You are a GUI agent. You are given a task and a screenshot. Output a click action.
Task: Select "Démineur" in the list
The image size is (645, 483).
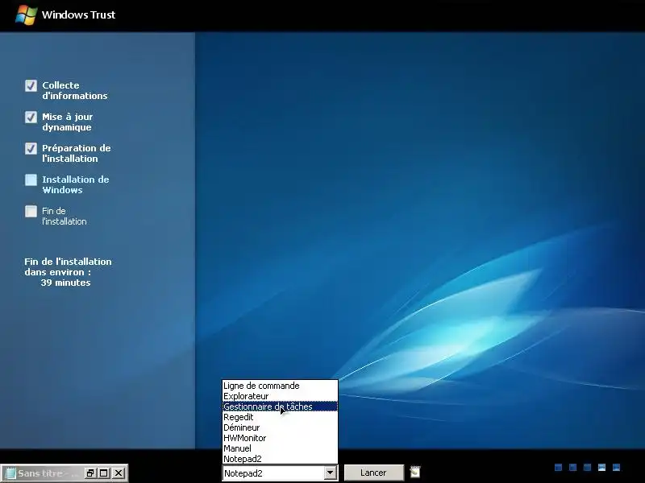click(x=280, y=427)
